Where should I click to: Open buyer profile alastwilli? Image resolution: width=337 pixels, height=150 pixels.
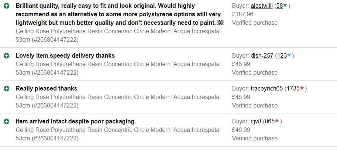pyautogui.click(x=262, y=6)
